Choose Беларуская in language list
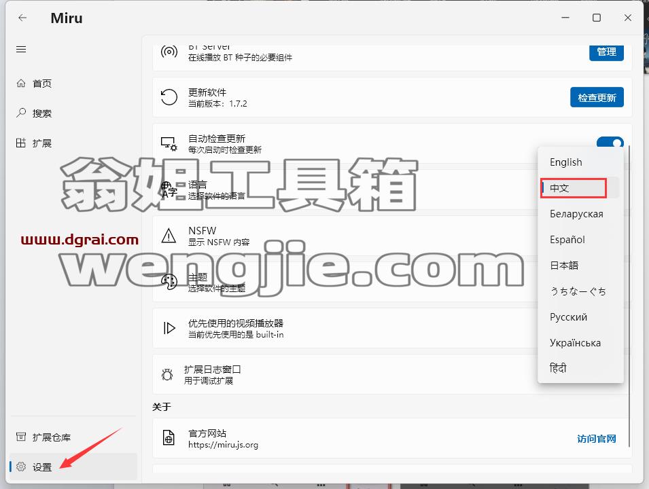 click(580, 214)
